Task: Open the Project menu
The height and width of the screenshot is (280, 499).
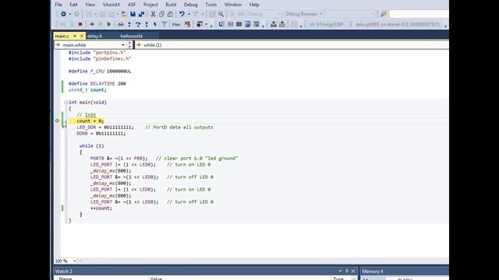Action: [x=150, y=5]
